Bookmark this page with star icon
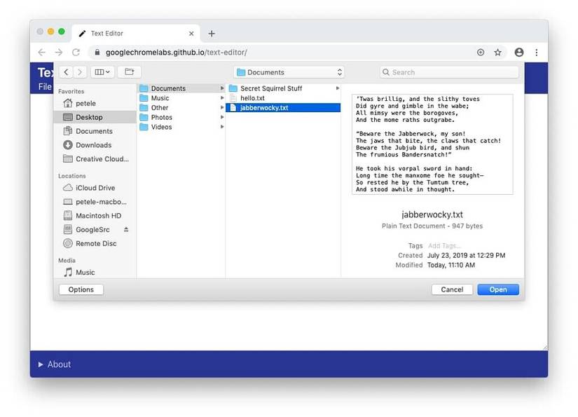 click(x=497, y=53)
